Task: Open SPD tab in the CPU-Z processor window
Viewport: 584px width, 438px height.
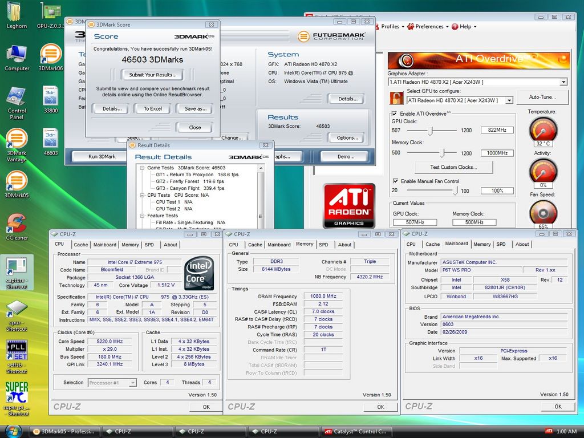Action: tap(149, 245)
